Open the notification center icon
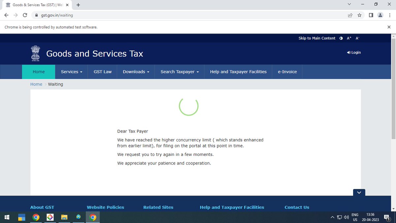The height and width of the screenshot is (223, 396). point(387,217)
